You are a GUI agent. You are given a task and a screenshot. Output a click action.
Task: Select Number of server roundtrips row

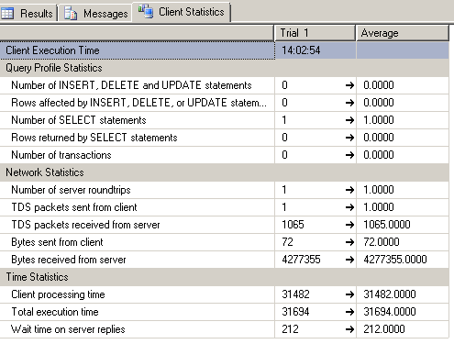click(225, 190)
